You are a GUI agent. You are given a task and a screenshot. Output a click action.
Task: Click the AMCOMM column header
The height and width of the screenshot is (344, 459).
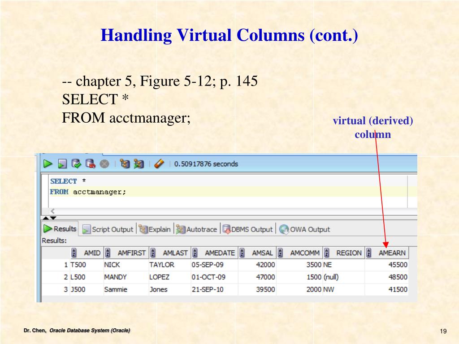[x=300, y=253]
